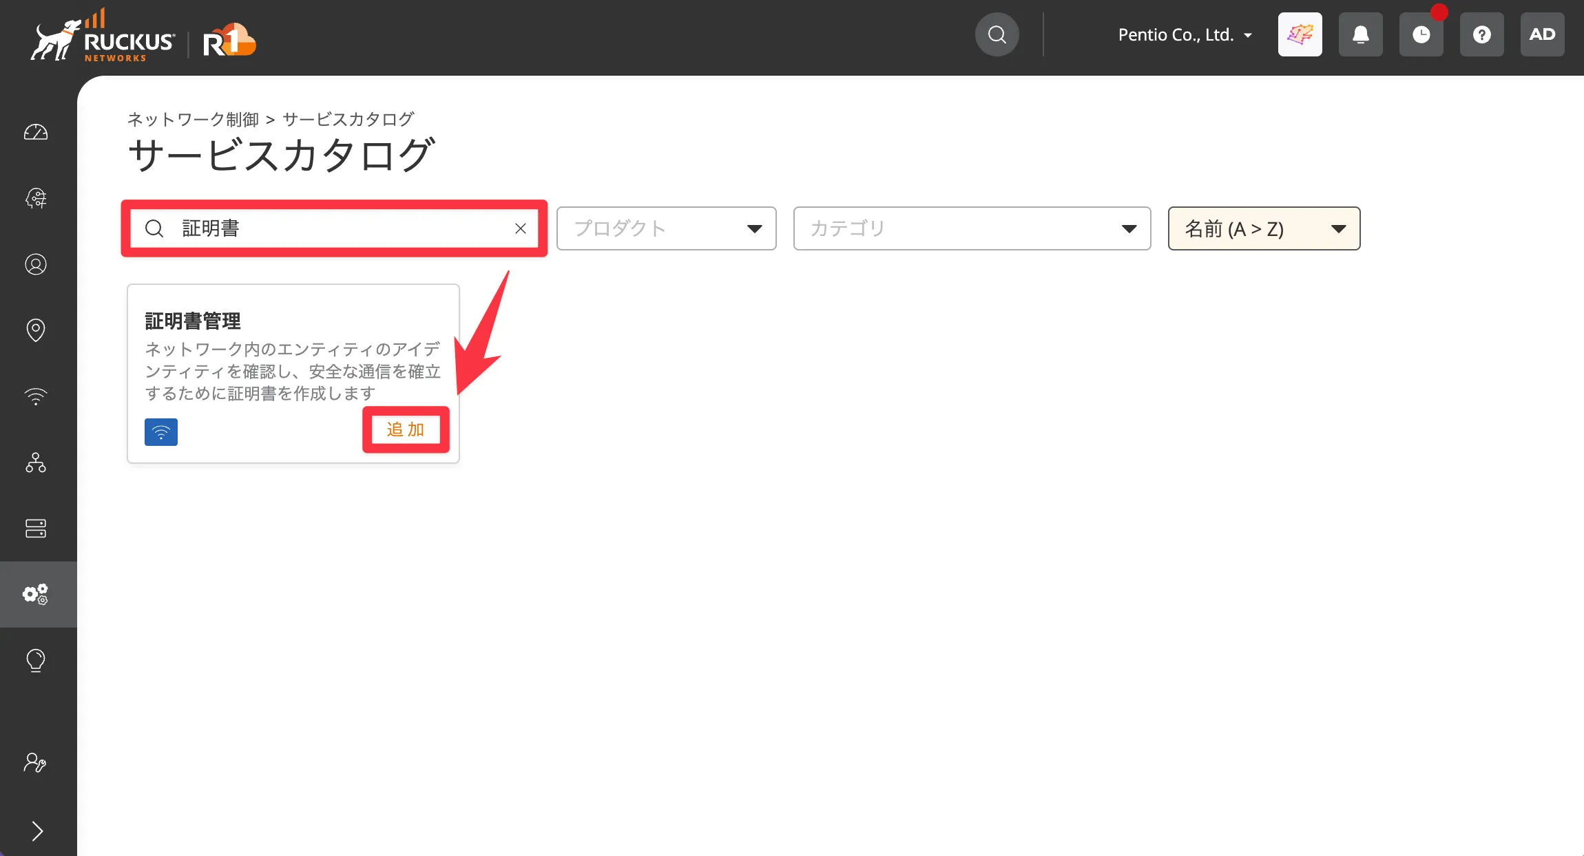Screen dimensions: 1584x856
Task: Click the 追加 button on 証明書管理 card
Action: pyautogui.click(x=406, y=429)
